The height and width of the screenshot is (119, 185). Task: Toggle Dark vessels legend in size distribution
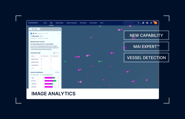pos(35,75)
